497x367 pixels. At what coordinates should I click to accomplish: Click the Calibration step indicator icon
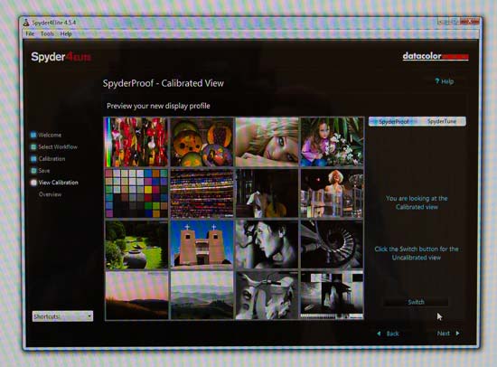pos(33,159)
